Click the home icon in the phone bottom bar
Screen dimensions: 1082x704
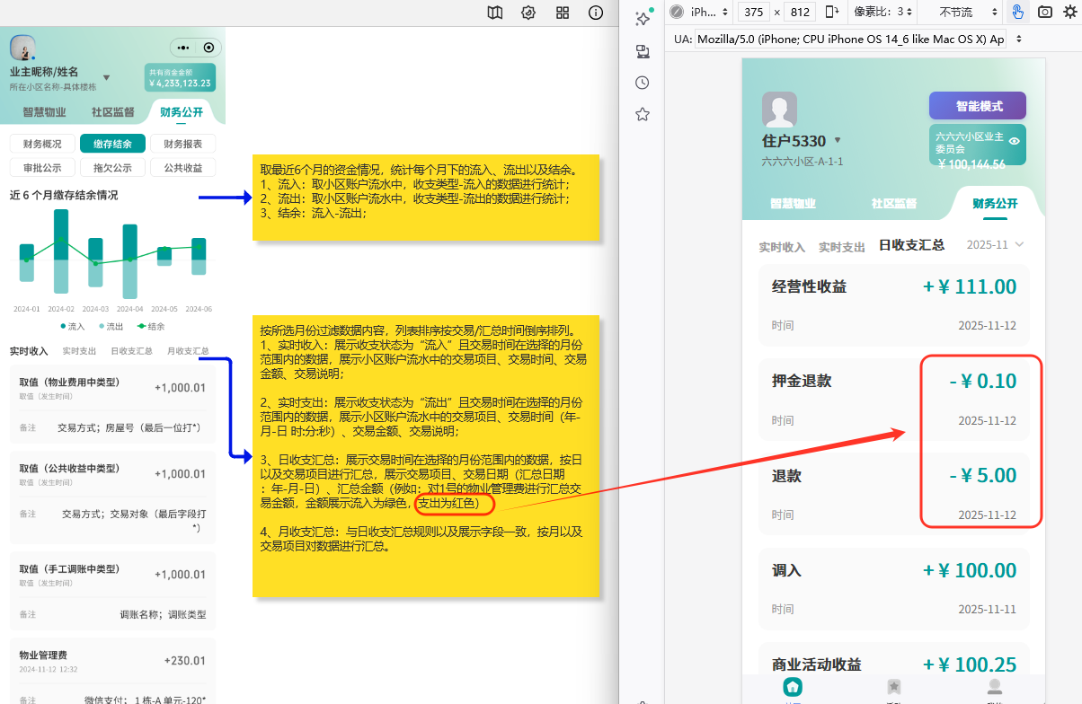pyautogui.click(x=793, y=687)
